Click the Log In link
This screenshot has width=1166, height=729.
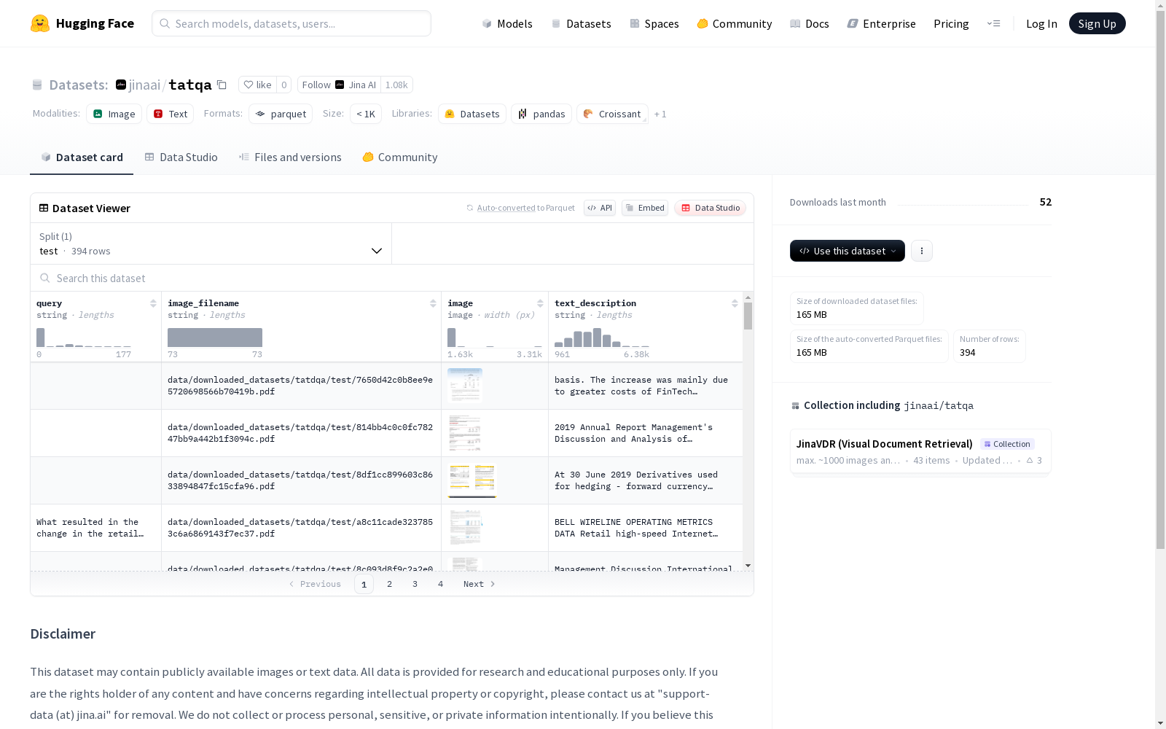click(1041, 23)
